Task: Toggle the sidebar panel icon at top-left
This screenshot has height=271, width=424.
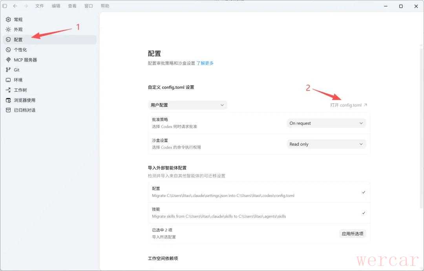Action: (5, 6)
